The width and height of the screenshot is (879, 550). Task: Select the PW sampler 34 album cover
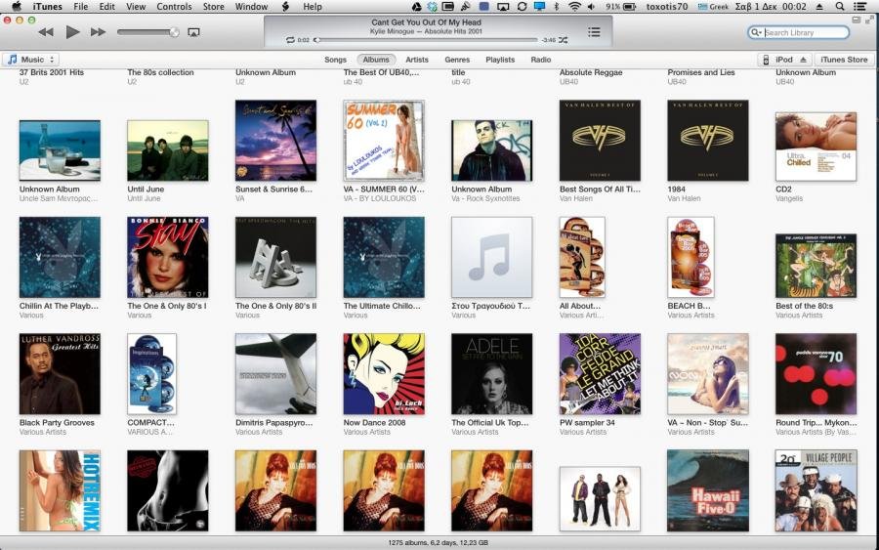point(600,374)
